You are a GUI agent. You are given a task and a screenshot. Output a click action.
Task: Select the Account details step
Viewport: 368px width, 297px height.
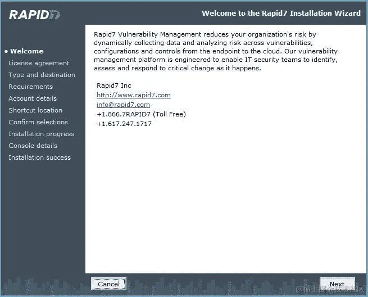(x=33, y=98)
